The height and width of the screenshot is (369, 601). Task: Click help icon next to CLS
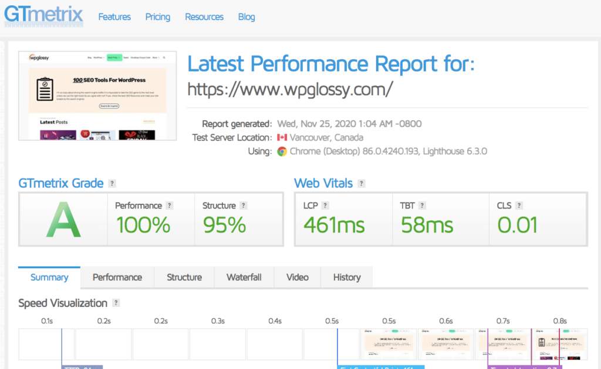click(x=519, y=206)
